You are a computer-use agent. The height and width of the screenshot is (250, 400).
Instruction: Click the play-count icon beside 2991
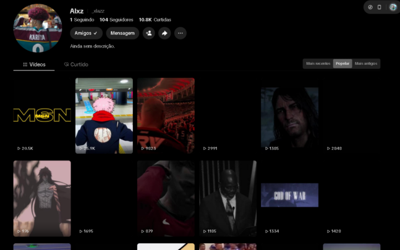[x=205, y=148]
